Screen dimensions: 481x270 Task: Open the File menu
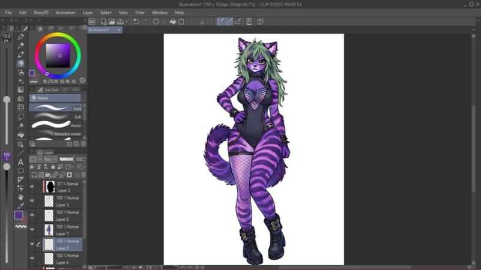tap(8, 13)
